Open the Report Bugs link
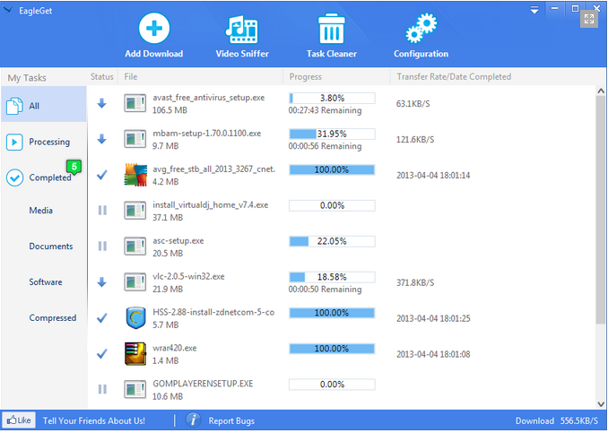Viewport: 608px width, 433px height. coord(231,421)
